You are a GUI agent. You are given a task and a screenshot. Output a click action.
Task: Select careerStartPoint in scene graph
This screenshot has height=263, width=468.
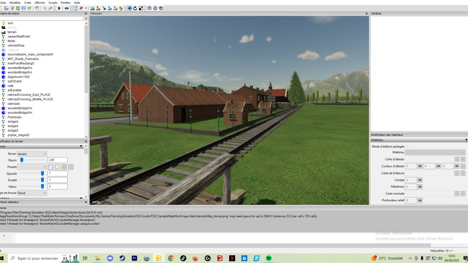tap(19, 37)
